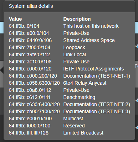Image resolution: width=138 pixels, height=142 pixels.
Task: Click the 6to4 Relay Anycast description
Action: 85,83
